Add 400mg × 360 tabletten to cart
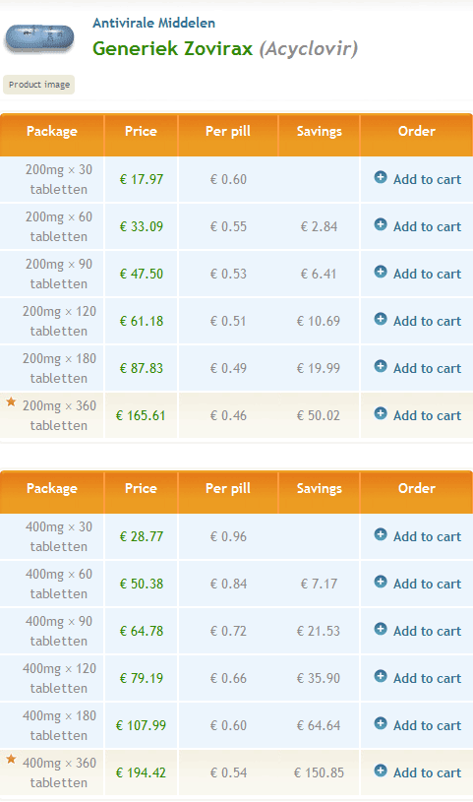Viewport: 473px width, 802px height. coord(418,772)
